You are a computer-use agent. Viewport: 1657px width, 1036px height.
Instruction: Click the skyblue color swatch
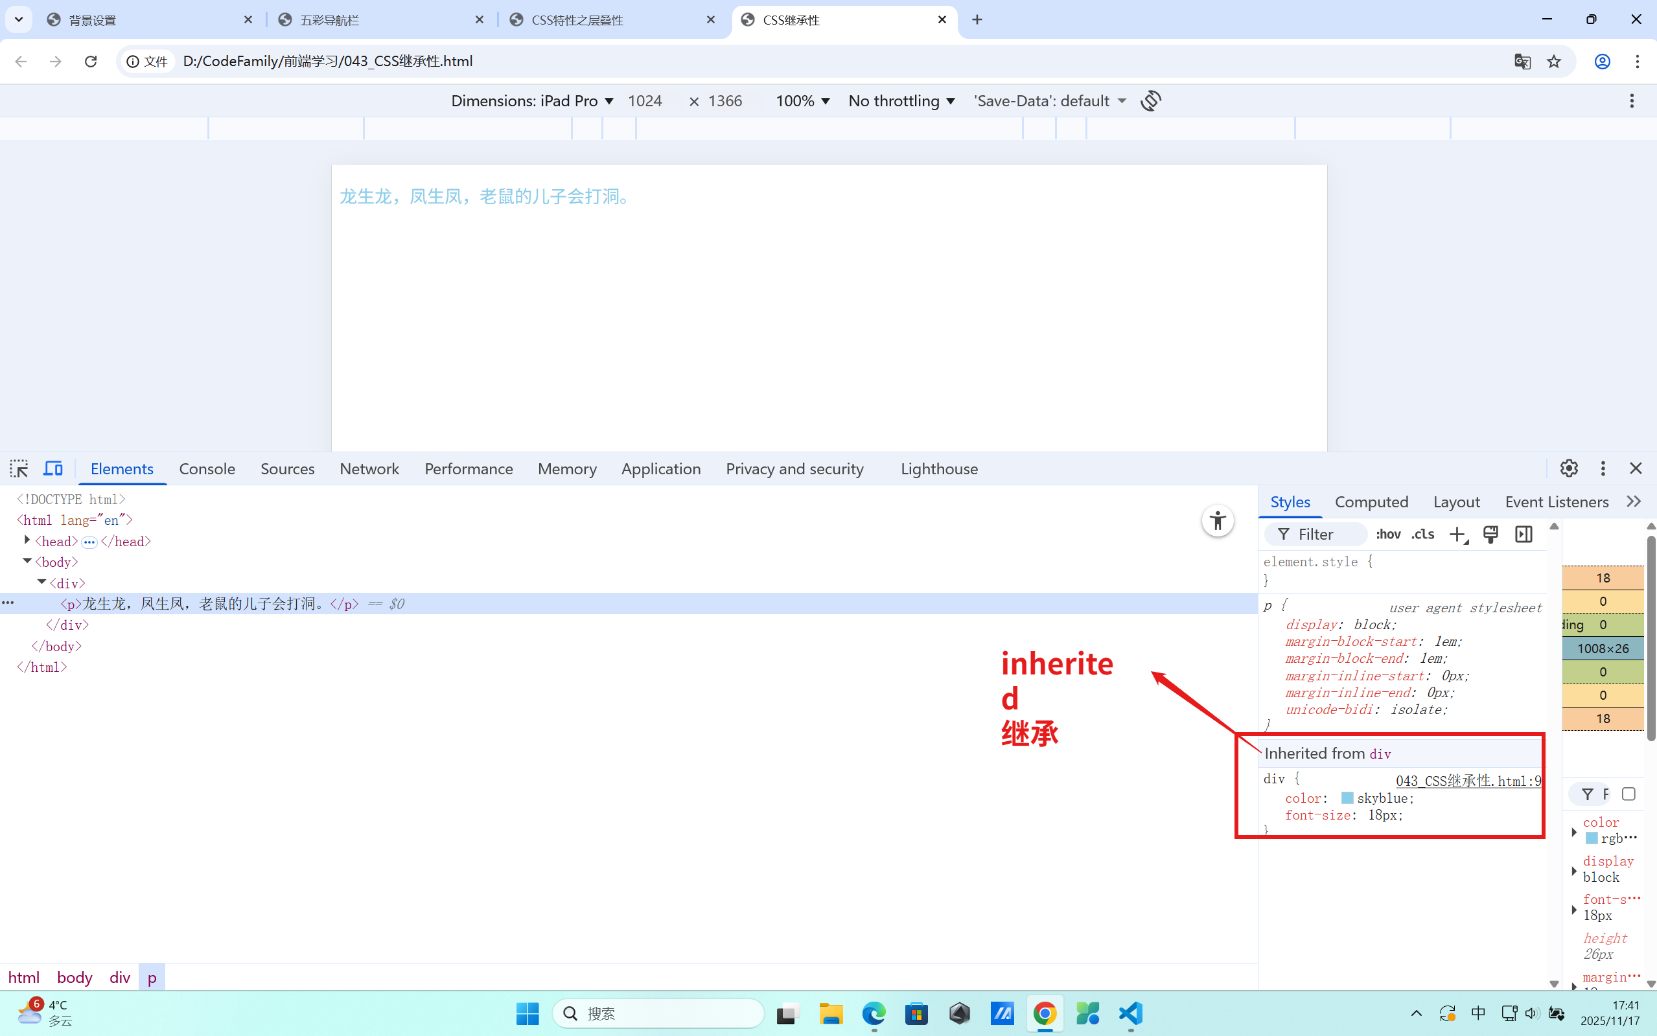(x=1347, y=798)
